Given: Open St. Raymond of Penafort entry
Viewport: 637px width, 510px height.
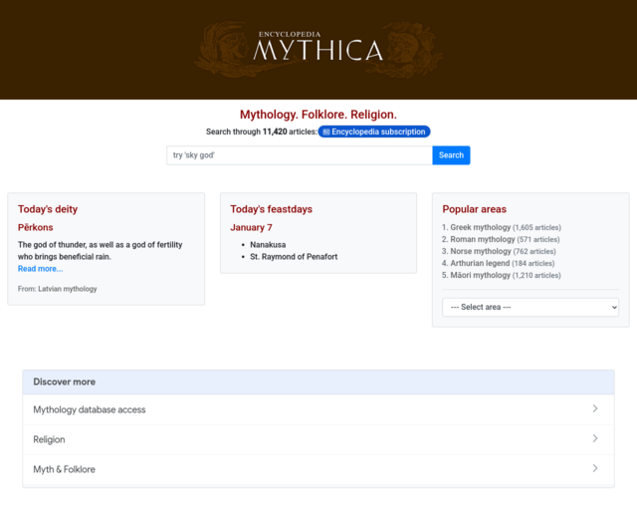Looking at the screenshot, I should pos(294,257).
